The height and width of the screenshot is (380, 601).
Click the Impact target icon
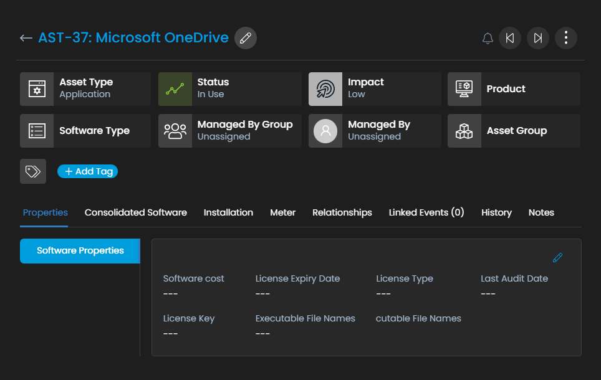[325, 89]
